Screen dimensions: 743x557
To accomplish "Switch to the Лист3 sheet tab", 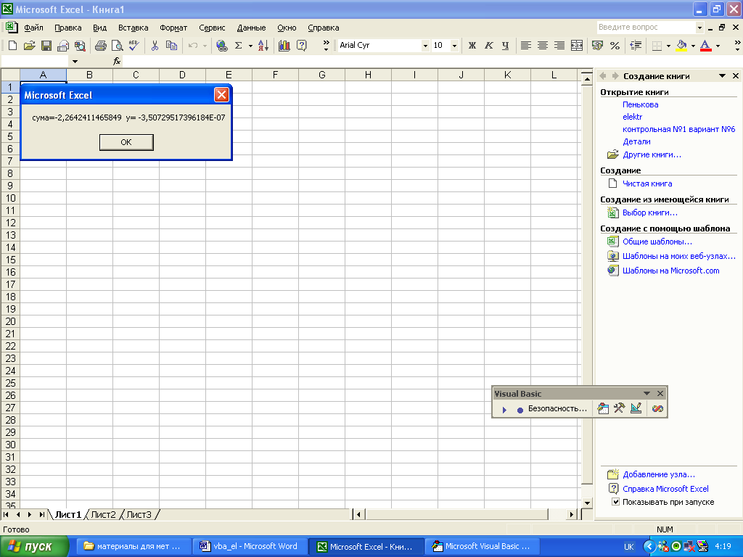I will pyautogui.click(x=139, y=514).
